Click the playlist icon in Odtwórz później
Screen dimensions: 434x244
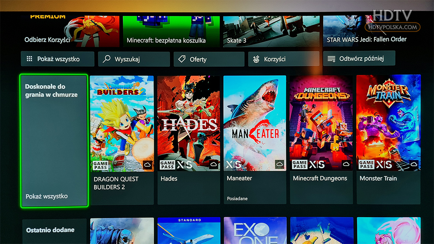331,59
